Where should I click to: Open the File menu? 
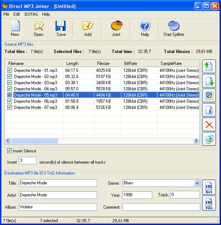[6, 14]
